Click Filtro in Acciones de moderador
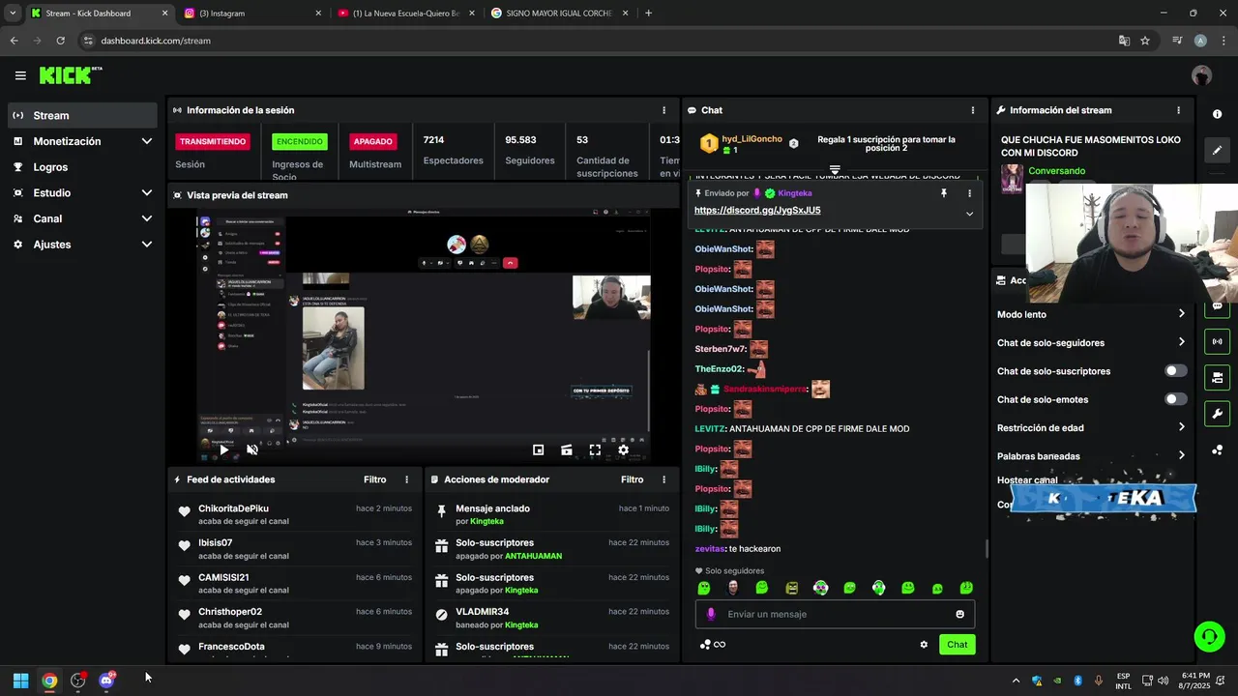1238x696 pixels. pos(632,479)
